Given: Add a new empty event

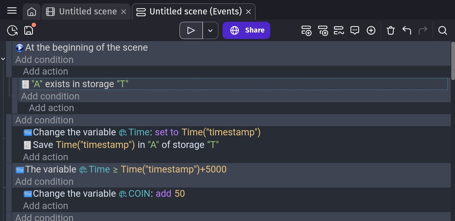Looking at the screenshot, I should [x=306, y=30].
